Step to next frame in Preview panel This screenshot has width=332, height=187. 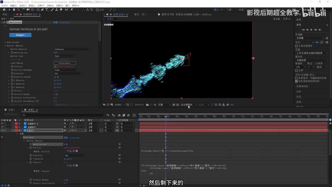click(316, 30)
